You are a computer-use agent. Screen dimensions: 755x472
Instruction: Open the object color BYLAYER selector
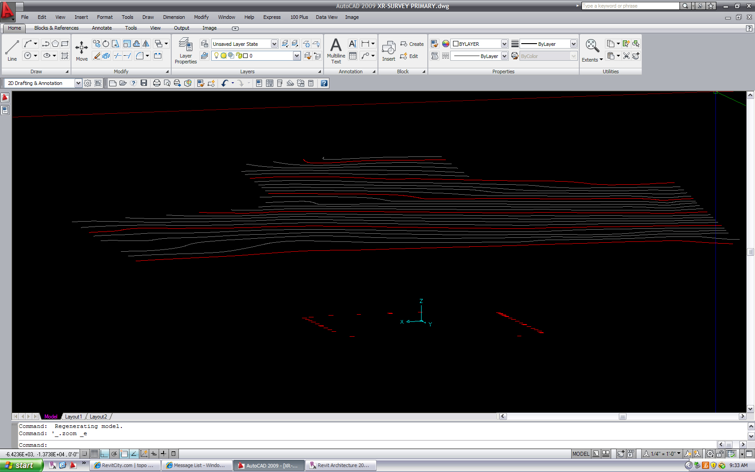click(x=480, y=44)
